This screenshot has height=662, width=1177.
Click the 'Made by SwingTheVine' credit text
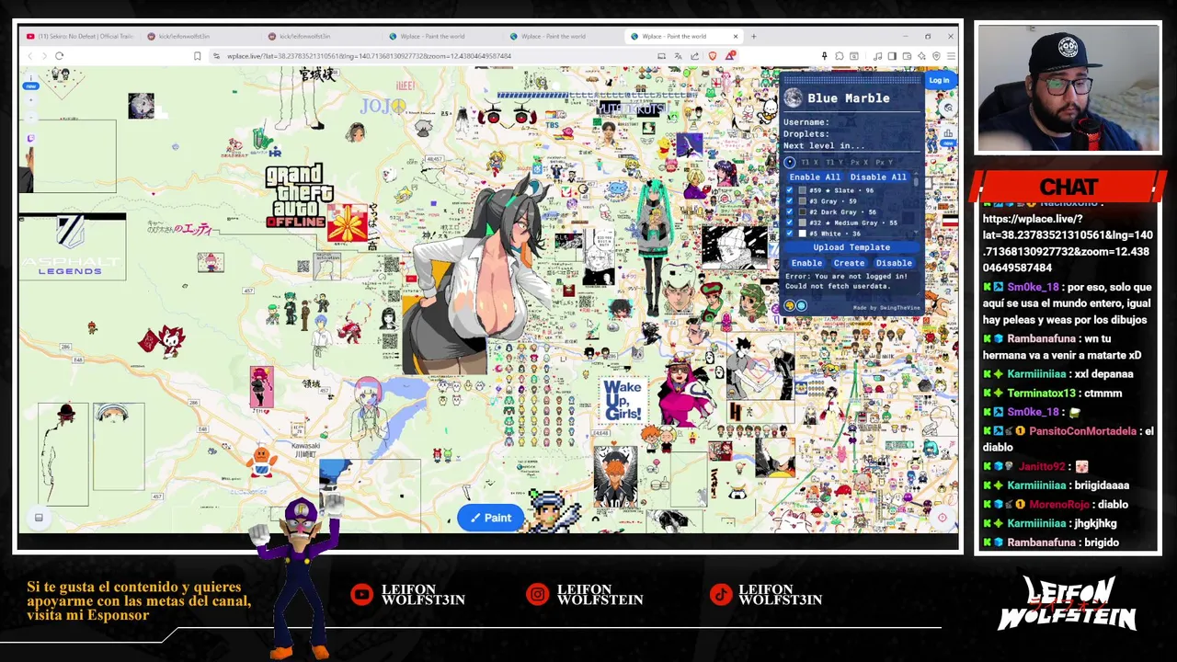886,308
